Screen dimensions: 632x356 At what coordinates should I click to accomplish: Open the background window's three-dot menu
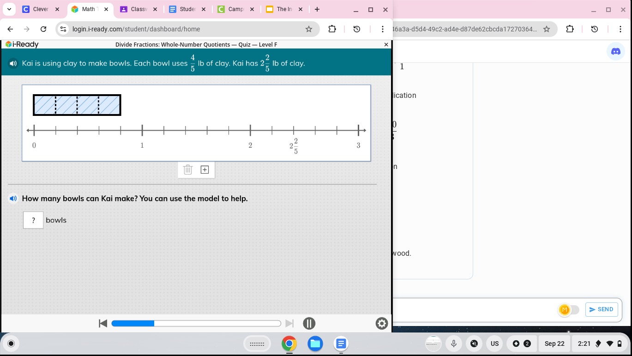[x=620, y=29]
